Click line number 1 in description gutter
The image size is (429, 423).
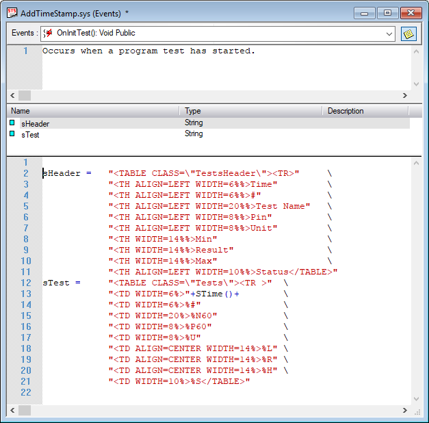tap(26, 51)
